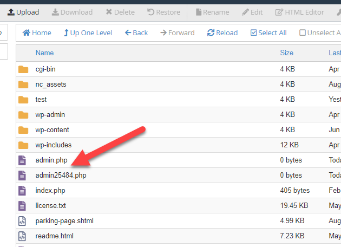Sort files by Size column header
The height and width of the screenshot is (247, 341).
click(286, 53)
